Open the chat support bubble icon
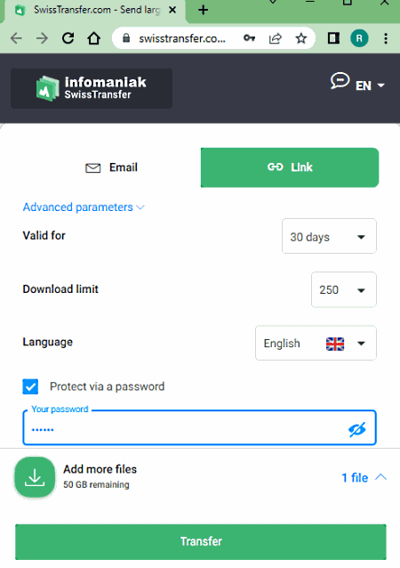Screen dimensions: 400x568 click(x=340, y=80)
